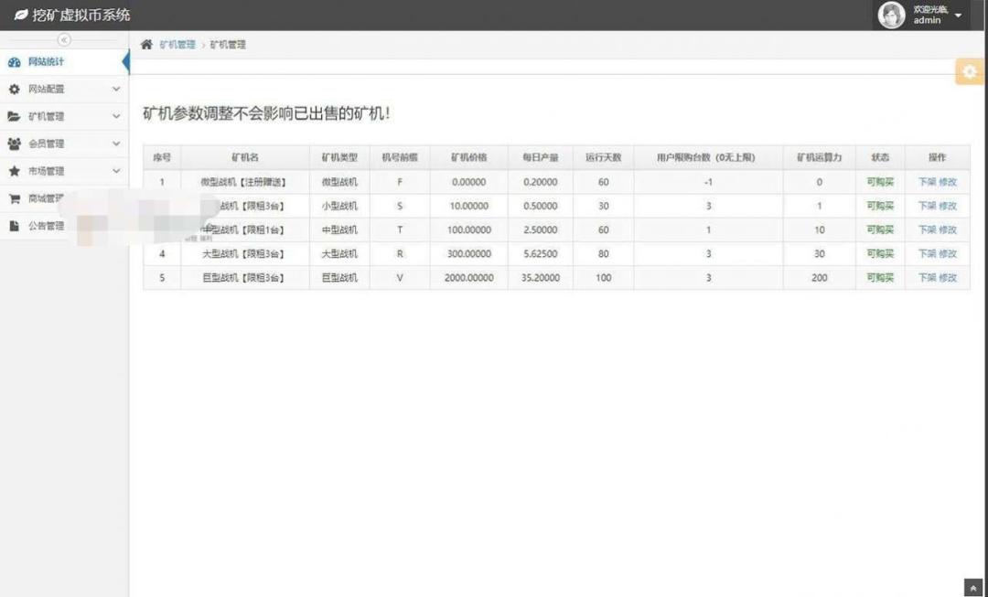Open the orange settings gear panel

971,72
